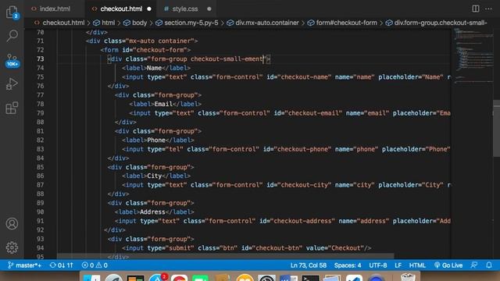Click label text Email on line 78

pyautogui.click(x=163, y=104)
